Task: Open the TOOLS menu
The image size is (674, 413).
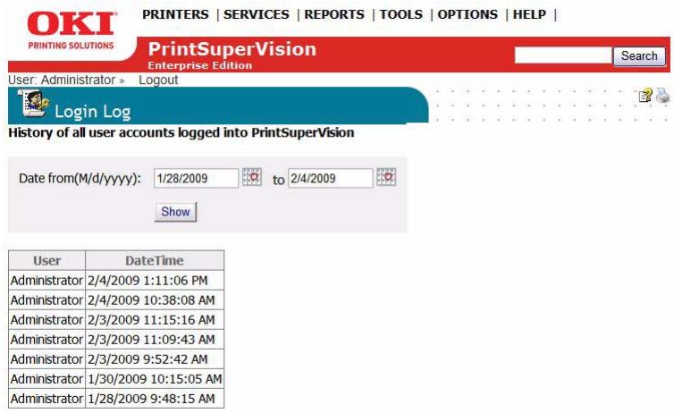Action: [401, 14]
